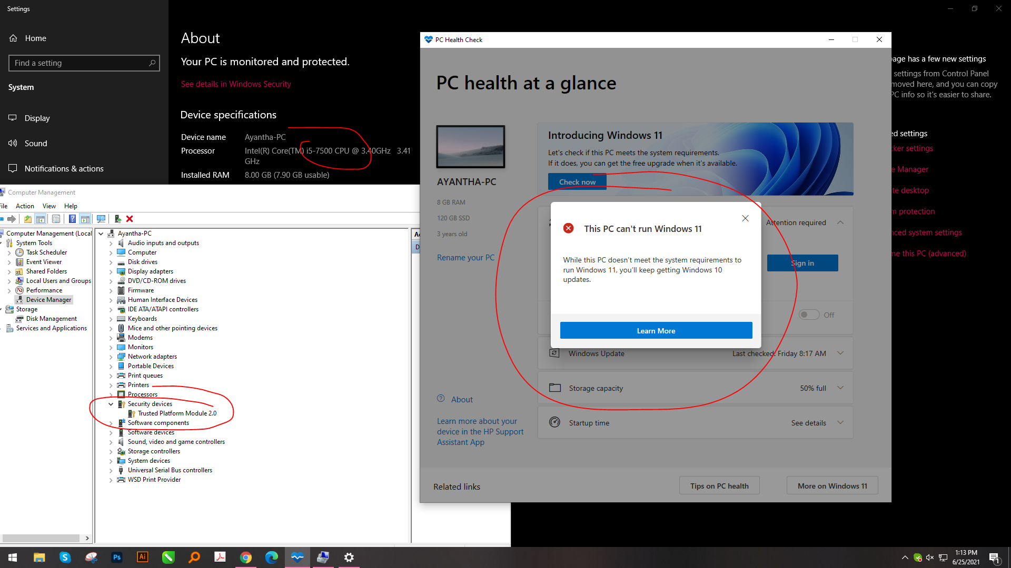Click the Rename your PC link
Image resolution: width=1011 pixels, height=568 pixels.
(465, 258)
